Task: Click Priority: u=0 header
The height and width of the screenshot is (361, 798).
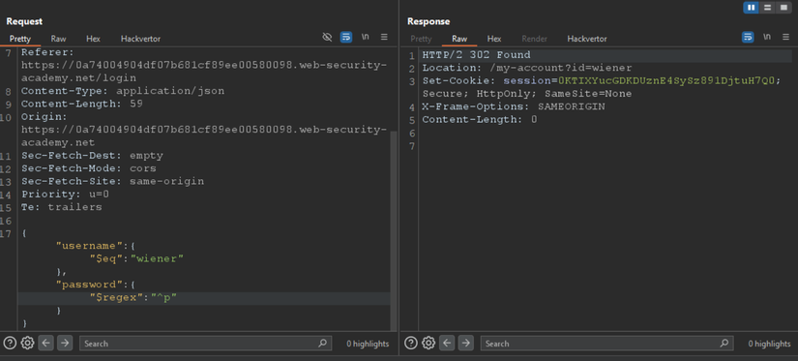Action: pos(65,195)
